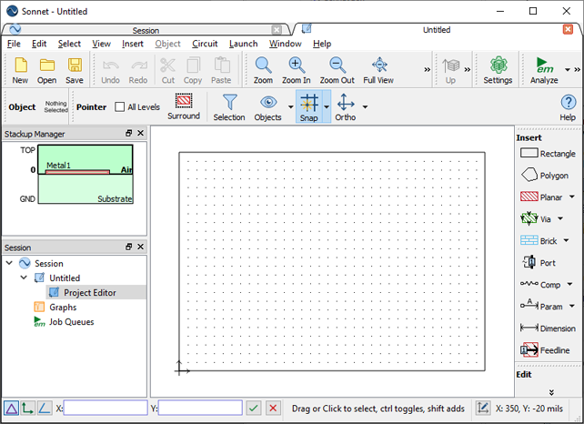Open the Objects dropdown arrow
Image resolution: width=584 pixels, height=424 pixels.
[x=290, y=107]
